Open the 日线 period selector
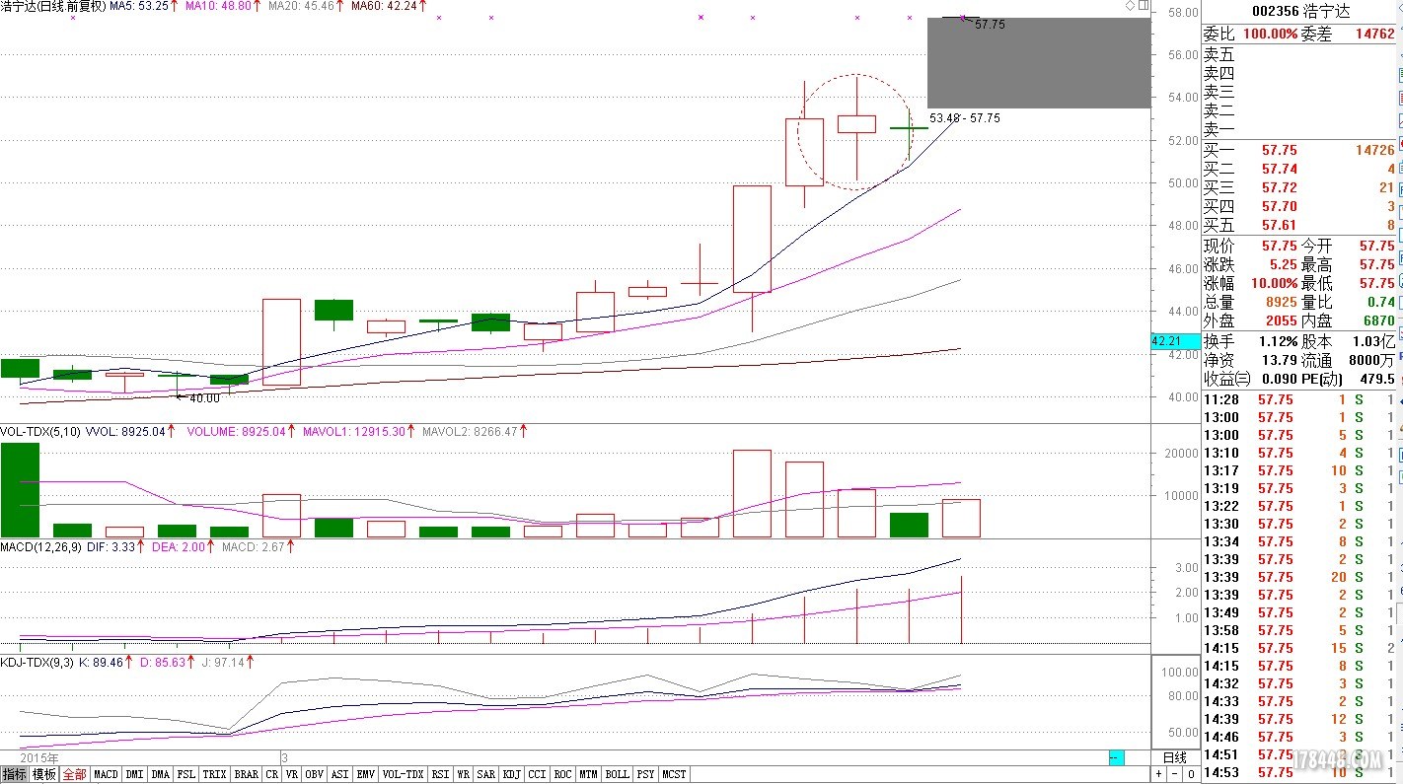Image resolution: width=1403 pixels, height=784 pixels. [x=1176, y=757]
